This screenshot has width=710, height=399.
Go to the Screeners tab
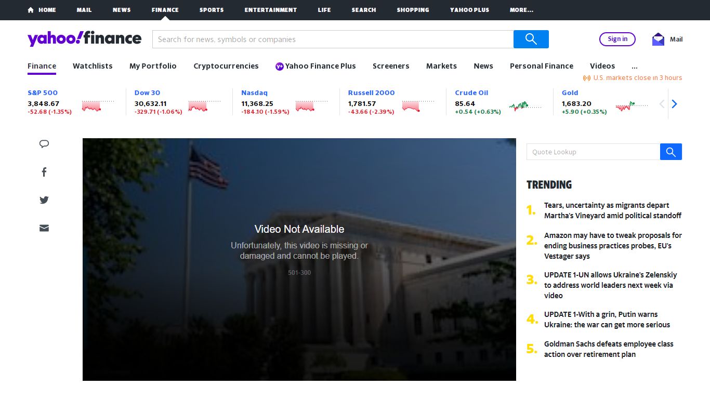pos(391,66)
